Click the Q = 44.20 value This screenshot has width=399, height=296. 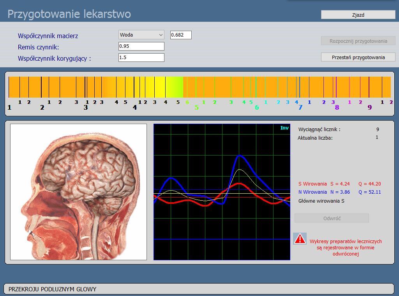pos(370,184)
